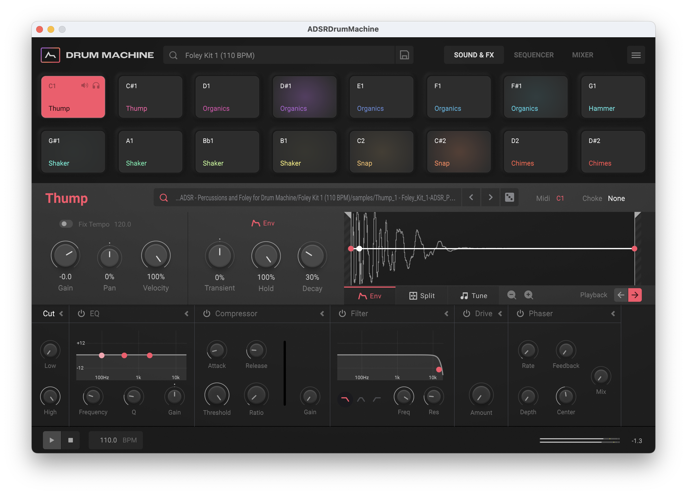Solo C1 pad with headphones icon
Screen dimensions: 687x495
click(96, 86)
